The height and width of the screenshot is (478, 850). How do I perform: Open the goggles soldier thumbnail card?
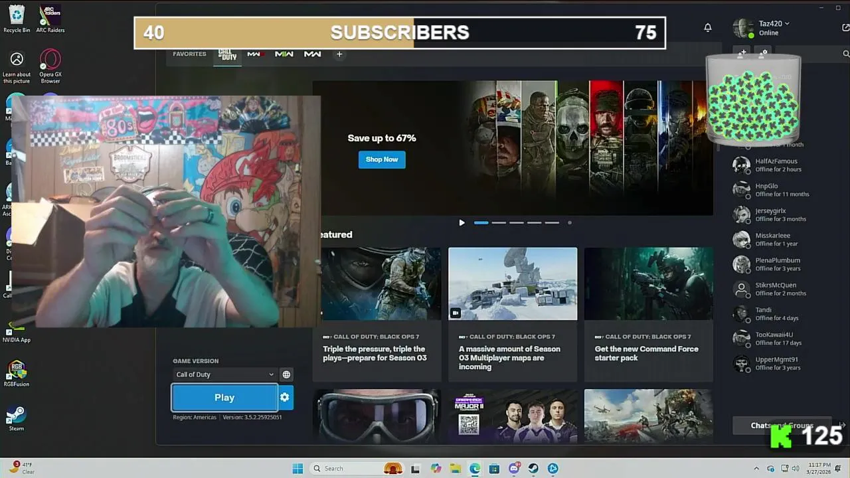pos(377,416)
